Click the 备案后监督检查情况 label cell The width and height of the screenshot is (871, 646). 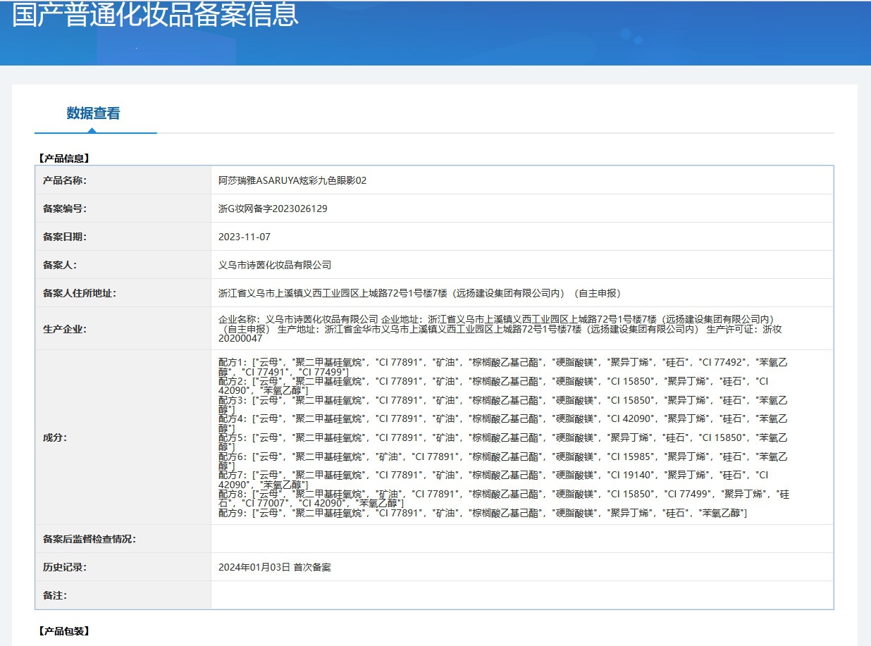click(123, 539)
